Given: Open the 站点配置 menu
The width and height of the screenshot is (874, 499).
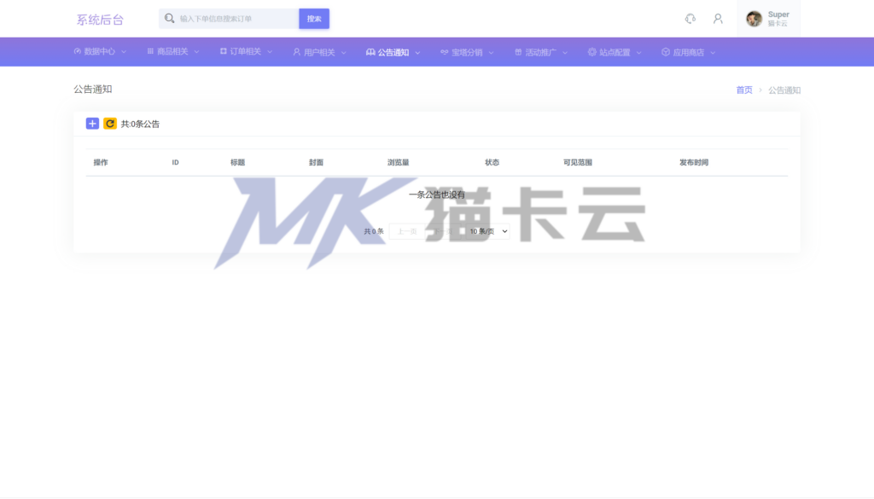Looking at the screenshot, I should pos(615,52).
